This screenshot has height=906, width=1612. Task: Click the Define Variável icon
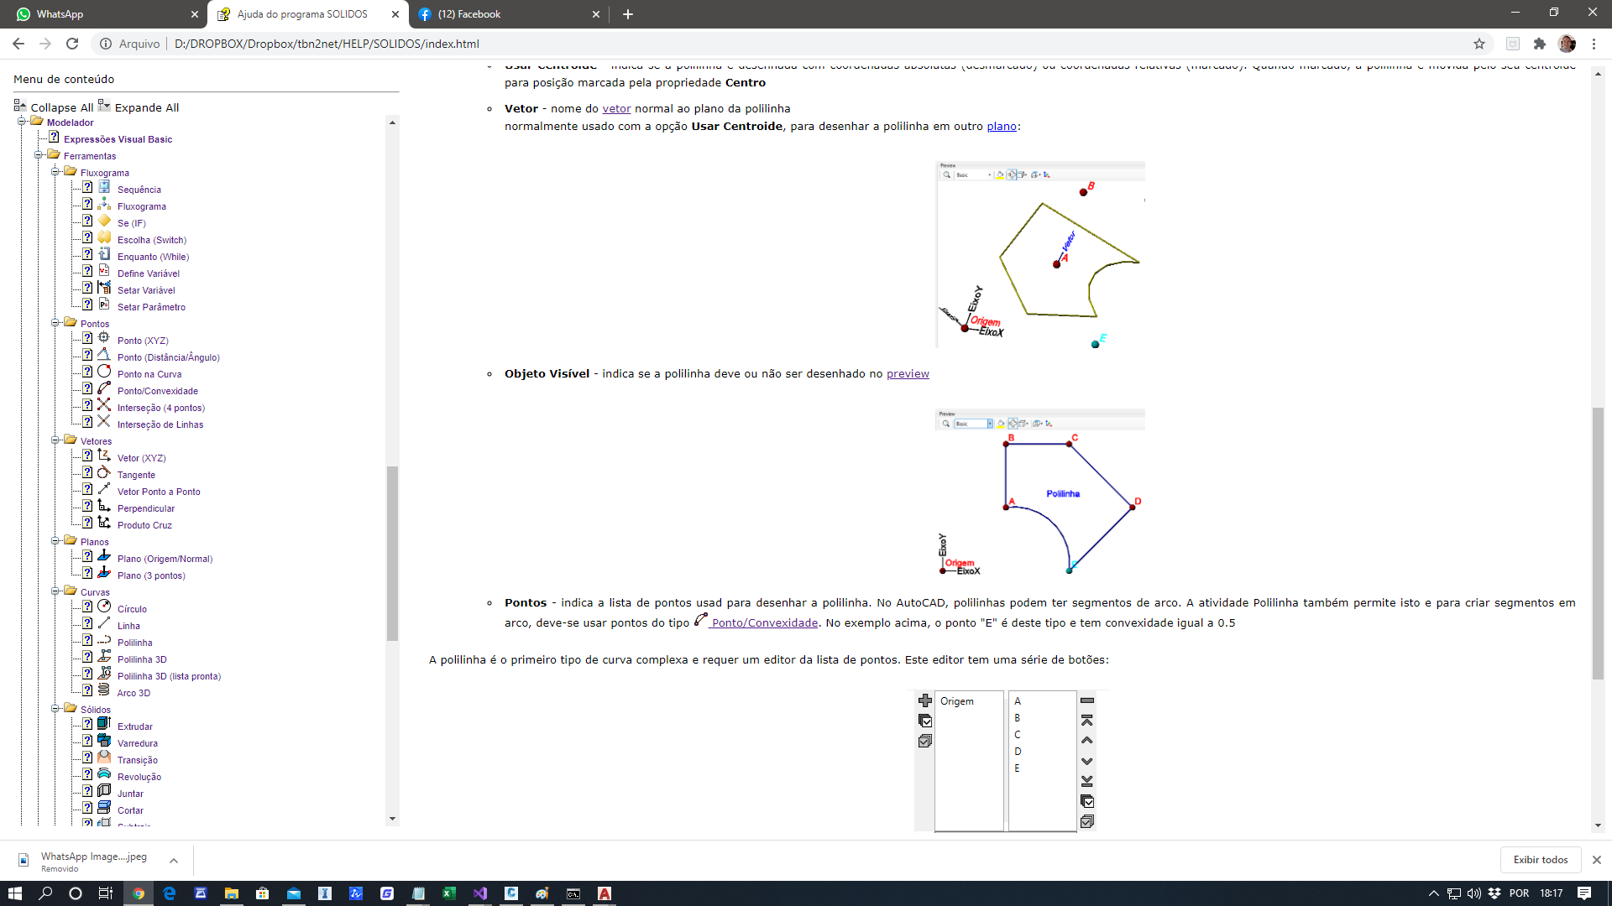[104, 271]
